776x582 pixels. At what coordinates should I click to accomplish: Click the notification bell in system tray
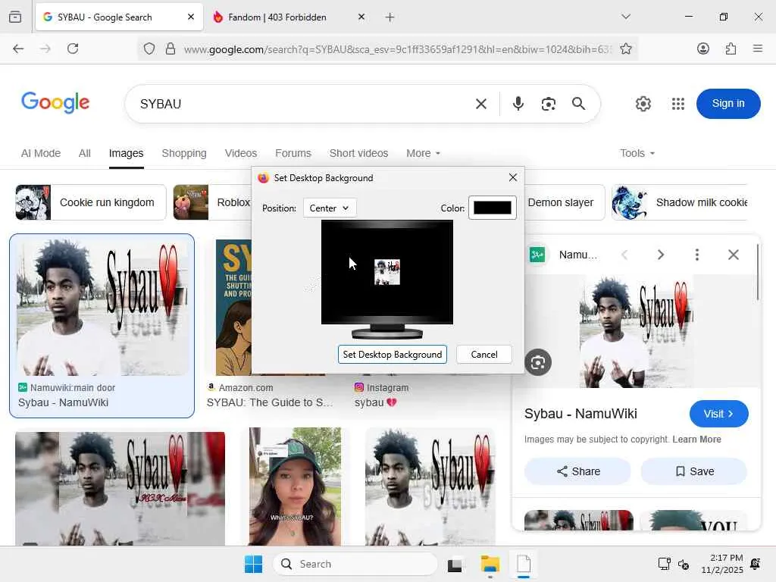click(756, 564)
